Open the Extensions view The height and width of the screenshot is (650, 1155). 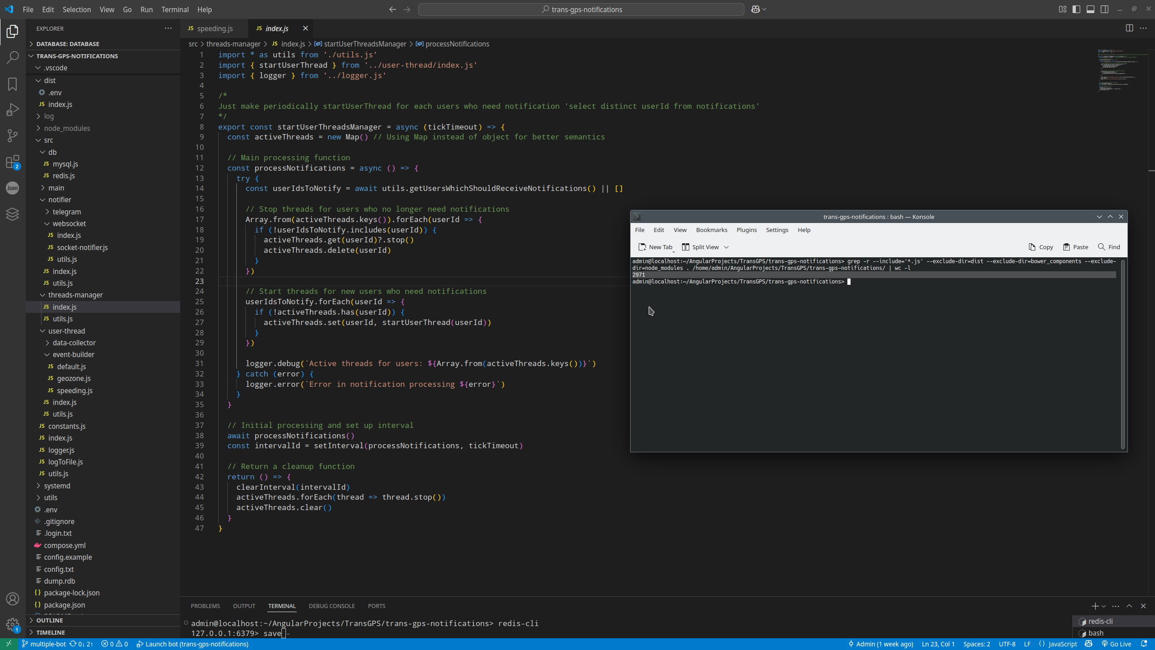[x=13, y=162]
